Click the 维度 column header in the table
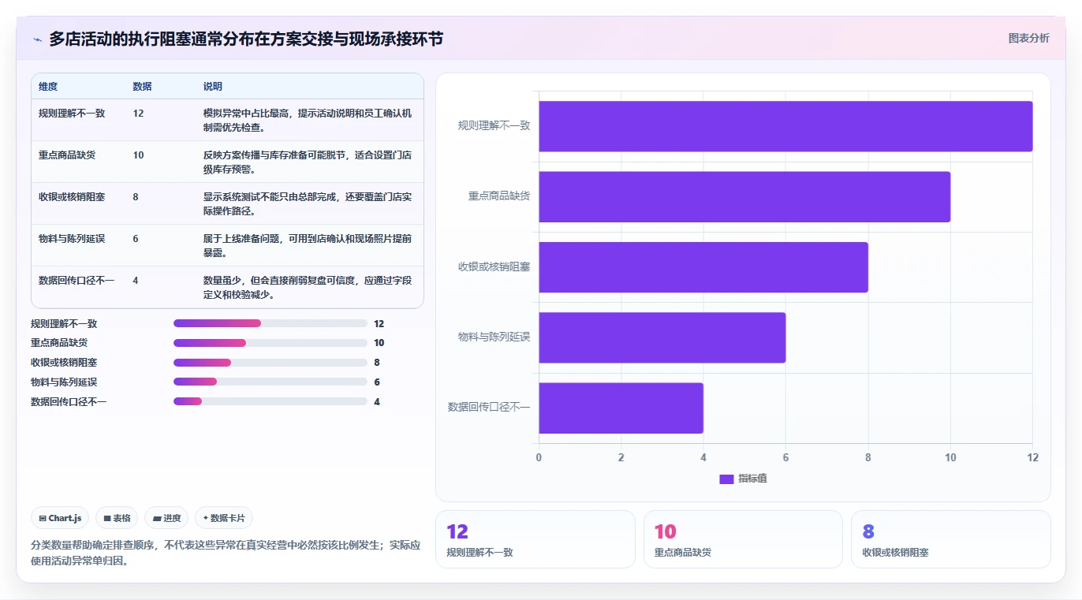This screenshot has width=1082, height=600. (x=48, y=87)
